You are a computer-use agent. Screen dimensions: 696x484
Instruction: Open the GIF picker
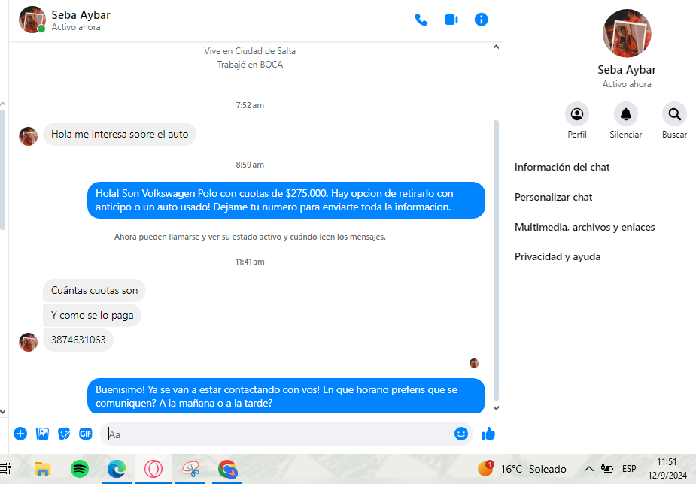[x=86, y=434]
